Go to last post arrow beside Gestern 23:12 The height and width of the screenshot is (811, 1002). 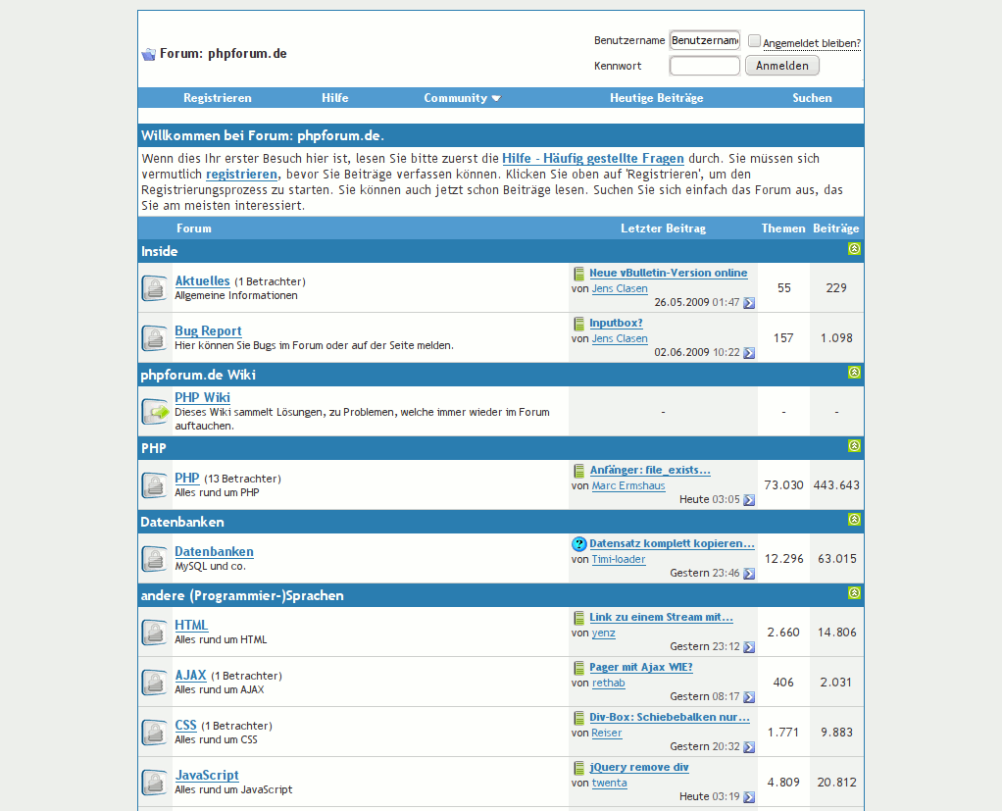click(x=749, y=647)
